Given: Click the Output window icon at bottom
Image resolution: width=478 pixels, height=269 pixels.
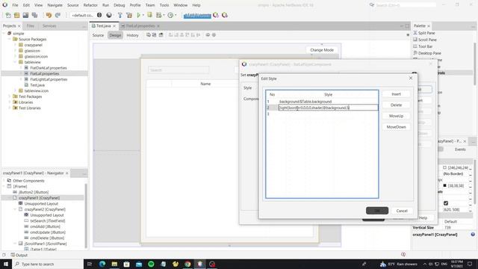Looking at the screenshot, I should pyautogui.click(x=13, y=255).
